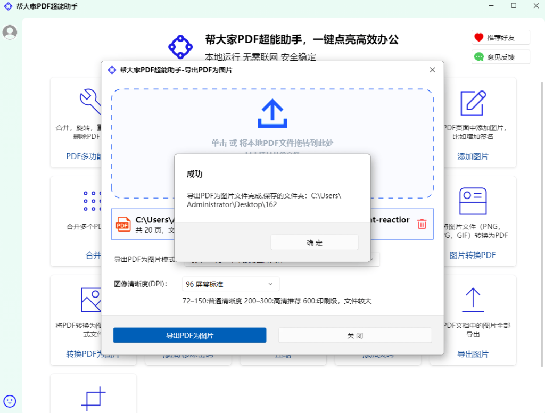The image size is (545, 413).
Task: Click the 关闭 button to dismiss export panel
Action: click(x=354, y=335)
